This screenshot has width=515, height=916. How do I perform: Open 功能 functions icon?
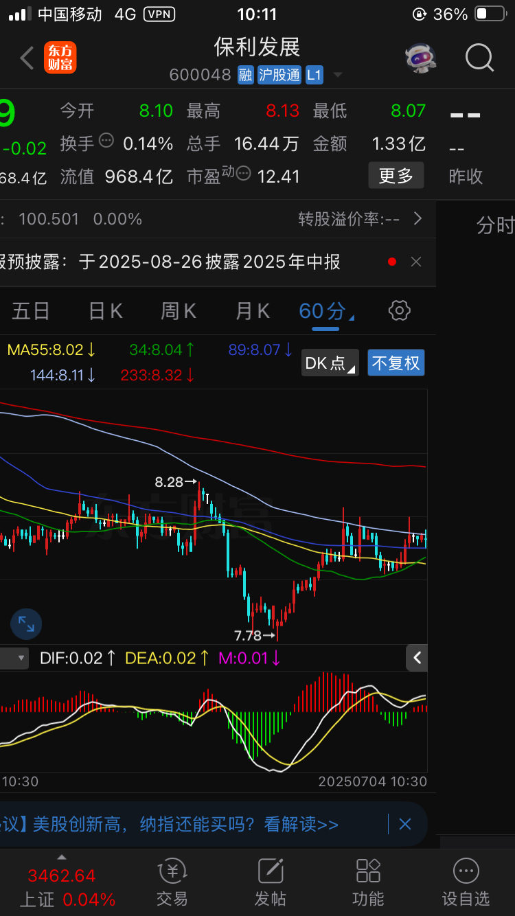pos(368,883)
